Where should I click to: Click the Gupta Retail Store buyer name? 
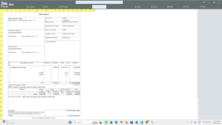point(15,49)
